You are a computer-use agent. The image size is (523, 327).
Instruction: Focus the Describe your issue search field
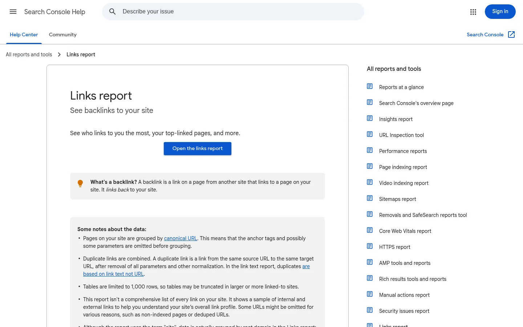click(233, 12)
